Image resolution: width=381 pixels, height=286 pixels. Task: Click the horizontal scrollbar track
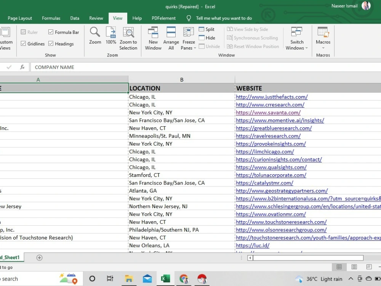tap(372, 258)
